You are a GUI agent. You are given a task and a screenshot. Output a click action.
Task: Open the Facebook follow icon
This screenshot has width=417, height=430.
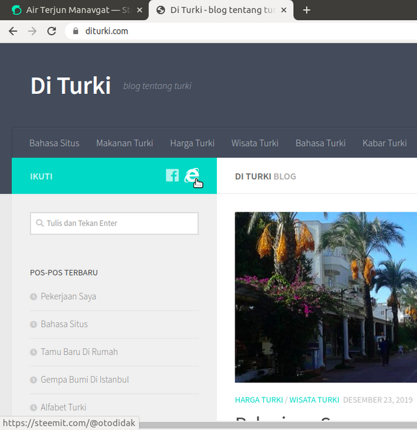pos(172,175)
